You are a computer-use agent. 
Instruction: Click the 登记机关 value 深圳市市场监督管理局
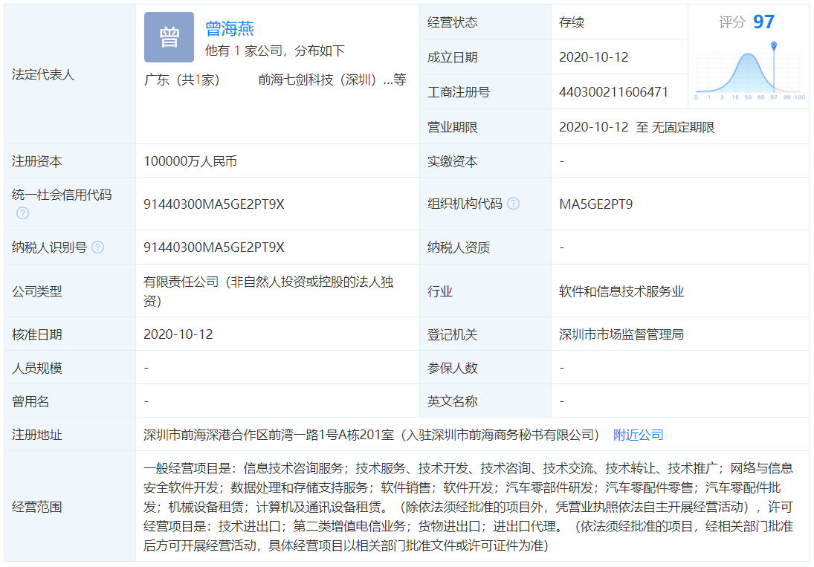621,334
